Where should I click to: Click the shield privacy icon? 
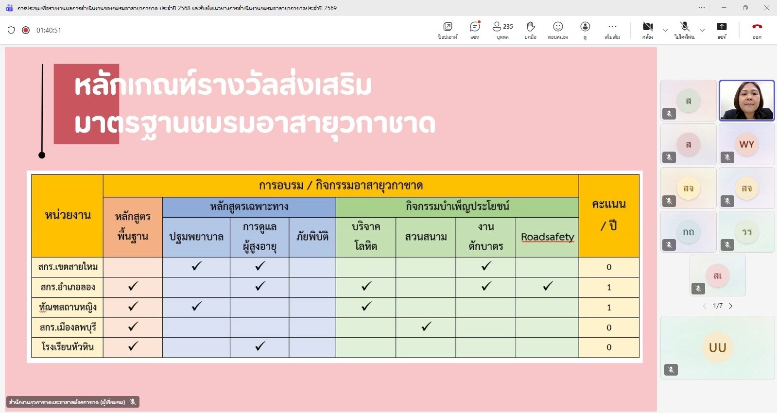click(11, 30)
